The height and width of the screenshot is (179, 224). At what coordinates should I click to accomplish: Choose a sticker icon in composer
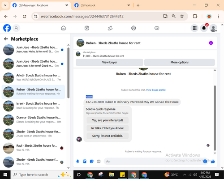(92, 161)
